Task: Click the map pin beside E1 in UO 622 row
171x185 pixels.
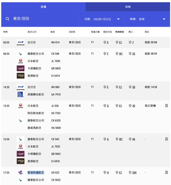Action: (117, 172)
